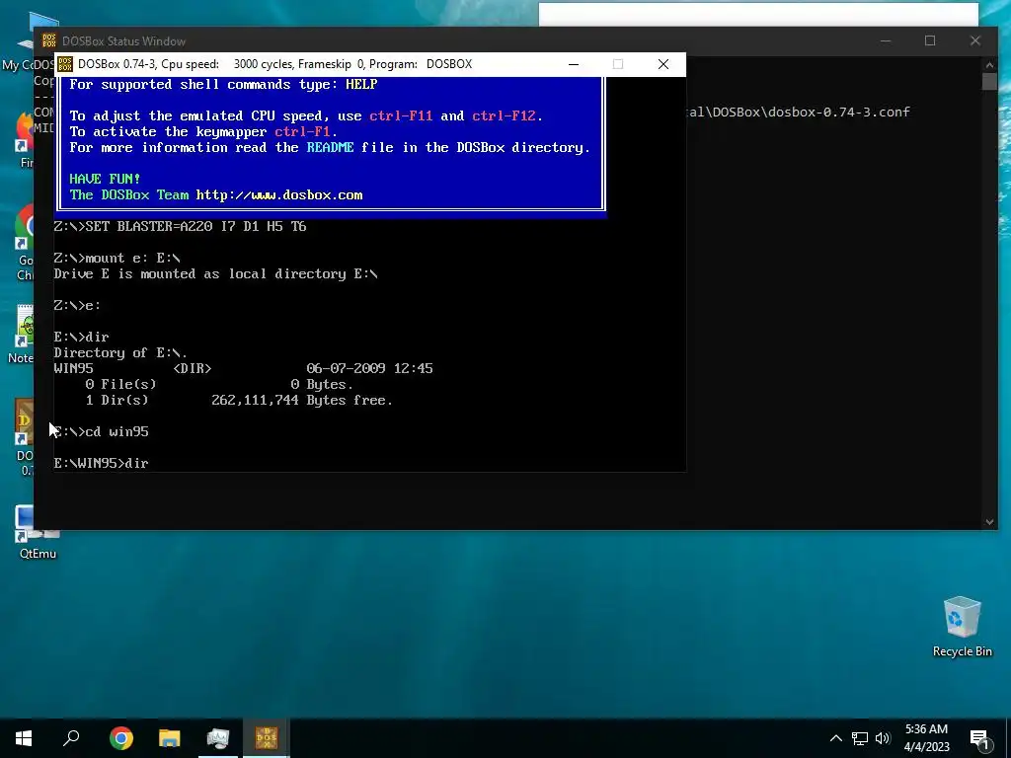Click the ctrl-F11 red text
The height and width of the screenshot is (758, 1011).
tap(401, 115)
